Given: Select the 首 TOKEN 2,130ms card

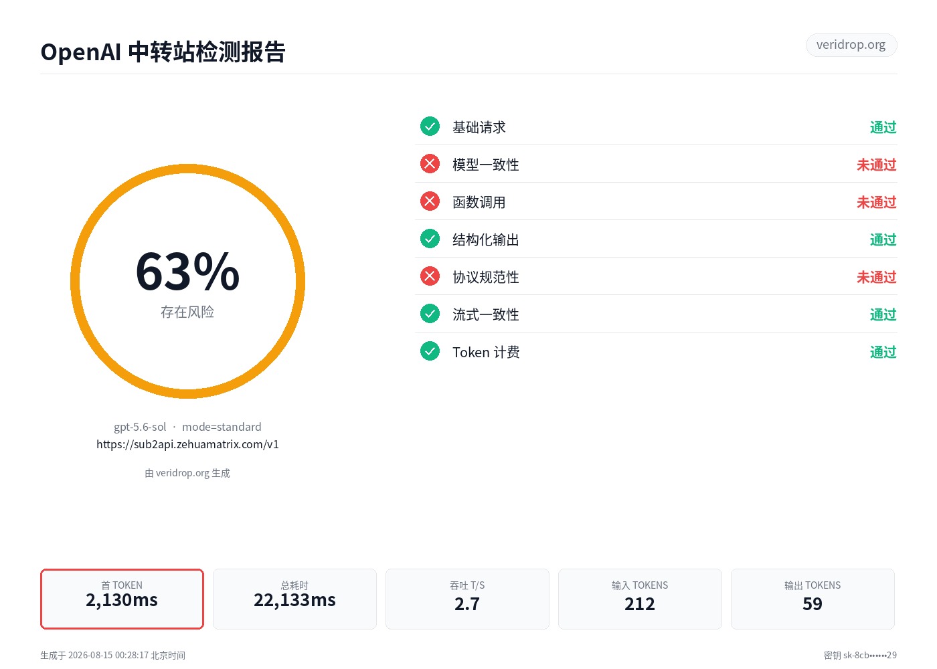Looking at the screenshot, I should pos(122,599).
